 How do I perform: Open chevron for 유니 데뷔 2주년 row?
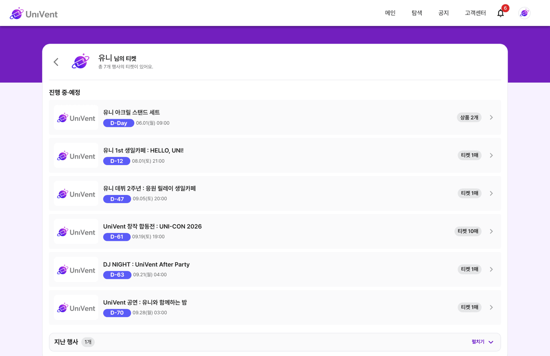click(x=491, y=193)
